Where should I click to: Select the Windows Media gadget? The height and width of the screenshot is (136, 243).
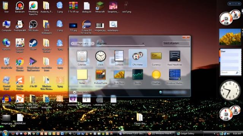click(x=175, y=77)
